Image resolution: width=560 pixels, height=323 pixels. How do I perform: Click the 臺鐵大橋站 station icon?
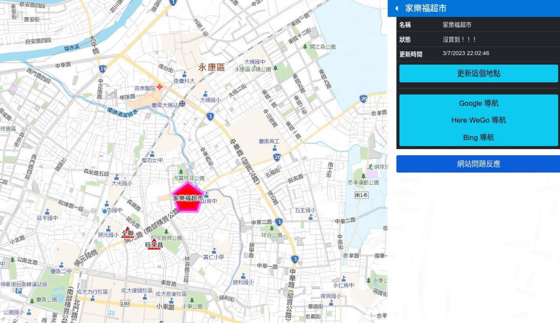[182, 105]
